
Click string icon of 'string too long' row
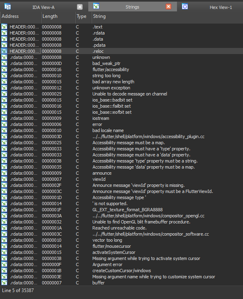4,76
